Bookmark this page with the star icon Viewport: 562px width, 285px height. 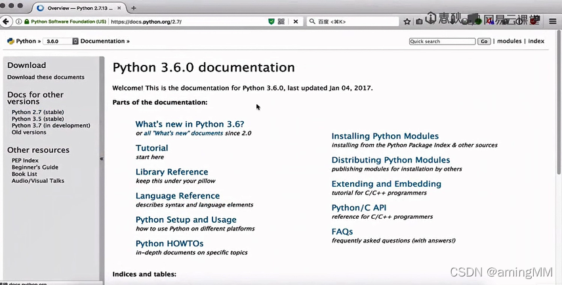pos(407,22)
